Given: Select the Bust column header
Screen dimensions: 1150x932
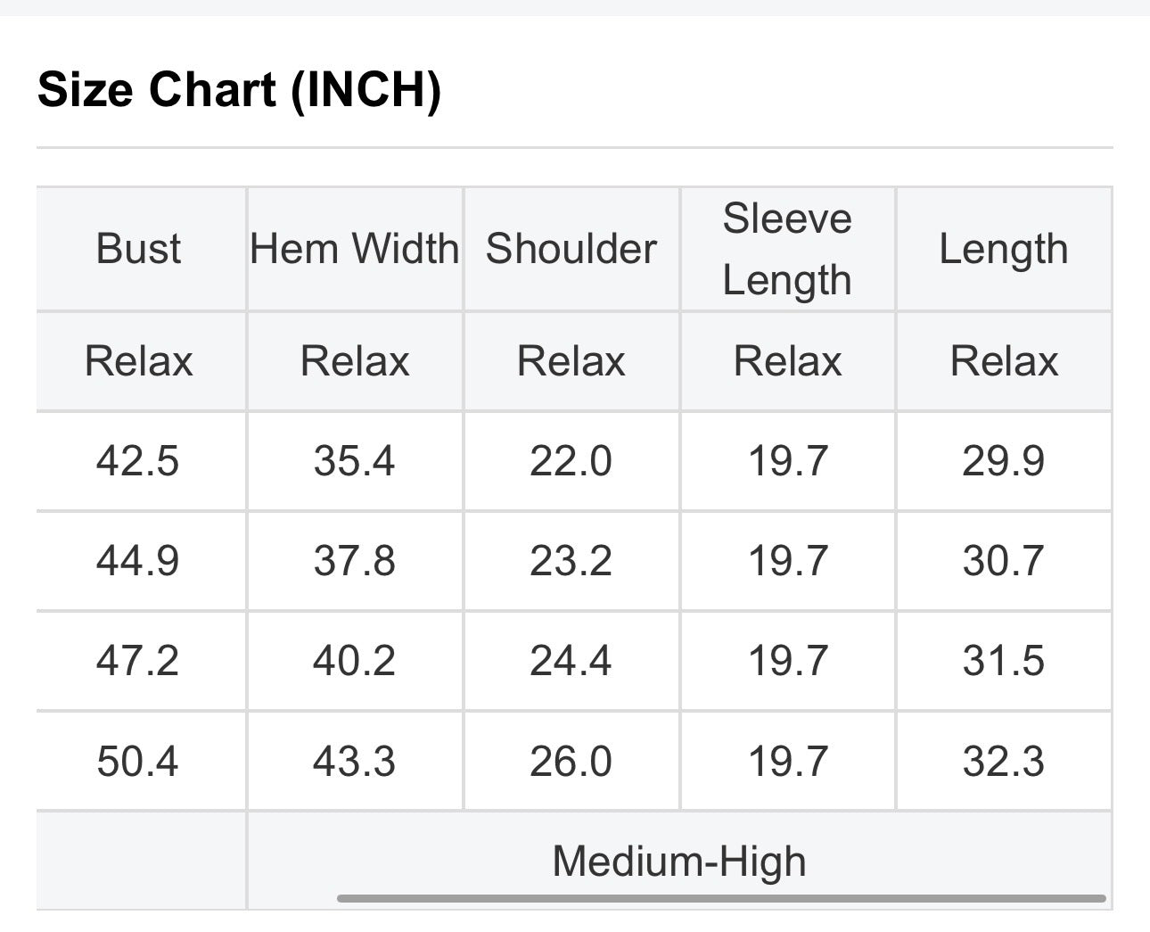Looking at the screenshot, I should point(138,249).
